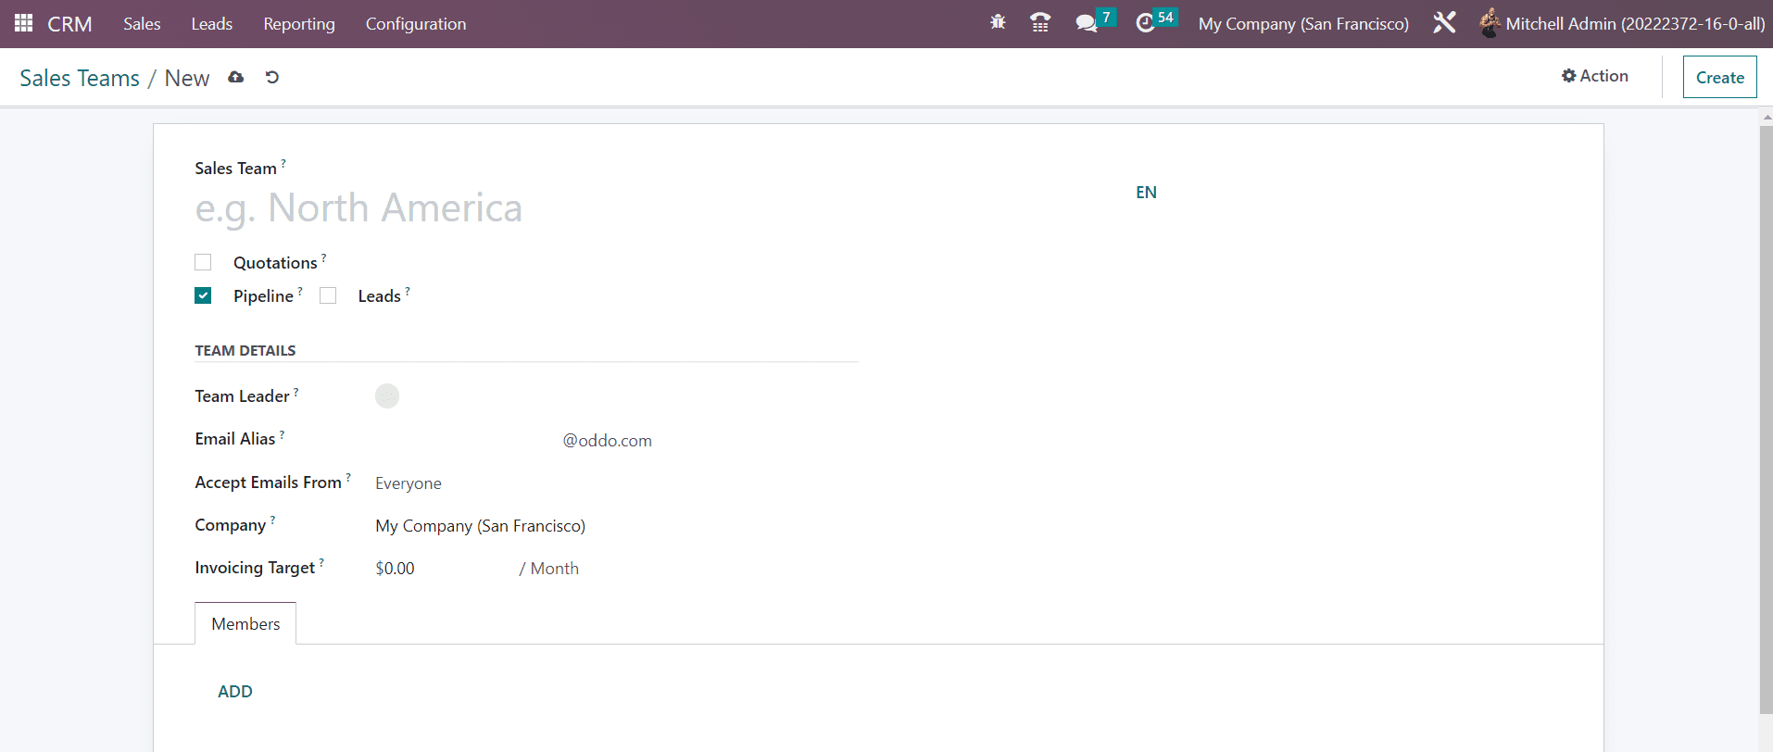Viewport: 1773px width, 752px height.
Task: Open the VoIP phone icon
Action: tap(1040, 23)
